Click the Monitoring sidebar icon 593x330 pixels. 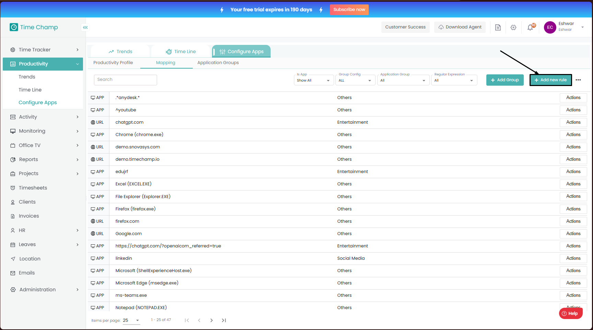pos(13,131)
